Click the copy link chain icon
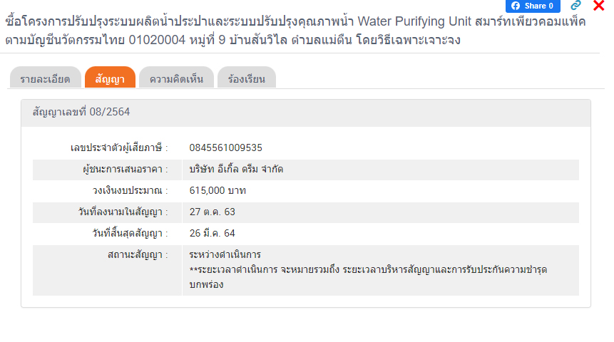The image size is (614, 342). [576, 6]
